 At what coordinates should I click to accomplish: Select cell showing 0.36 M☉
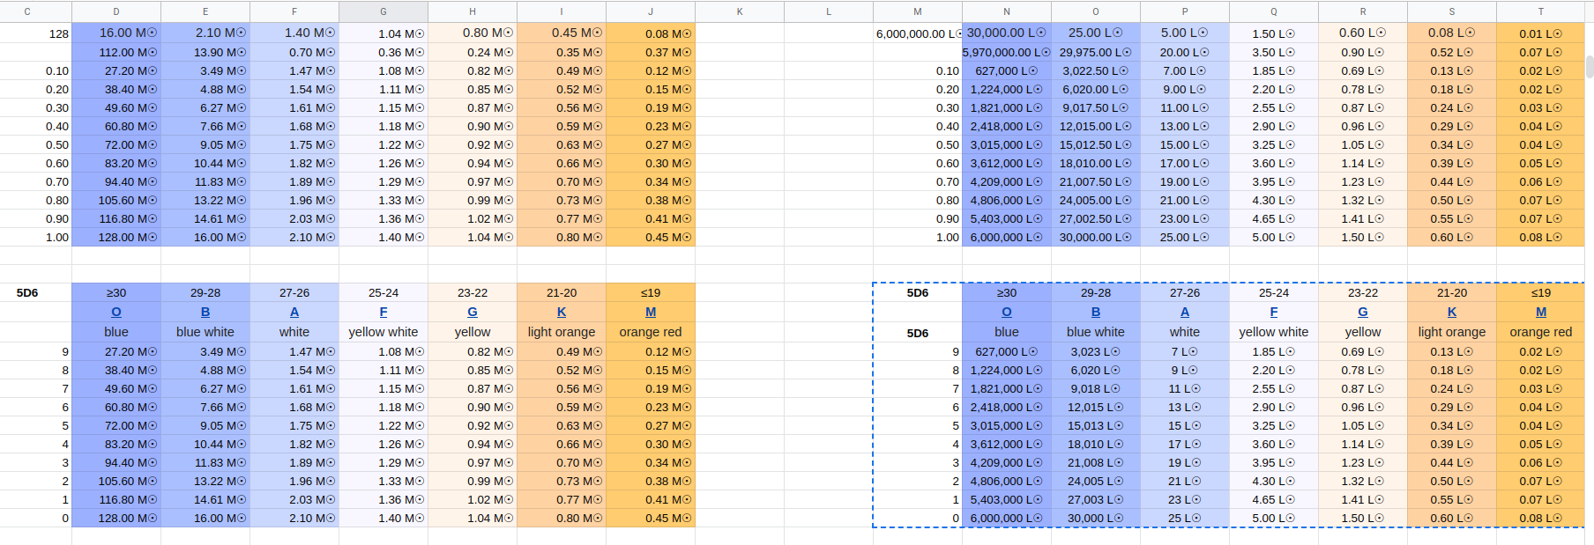(x=384, y=52)
